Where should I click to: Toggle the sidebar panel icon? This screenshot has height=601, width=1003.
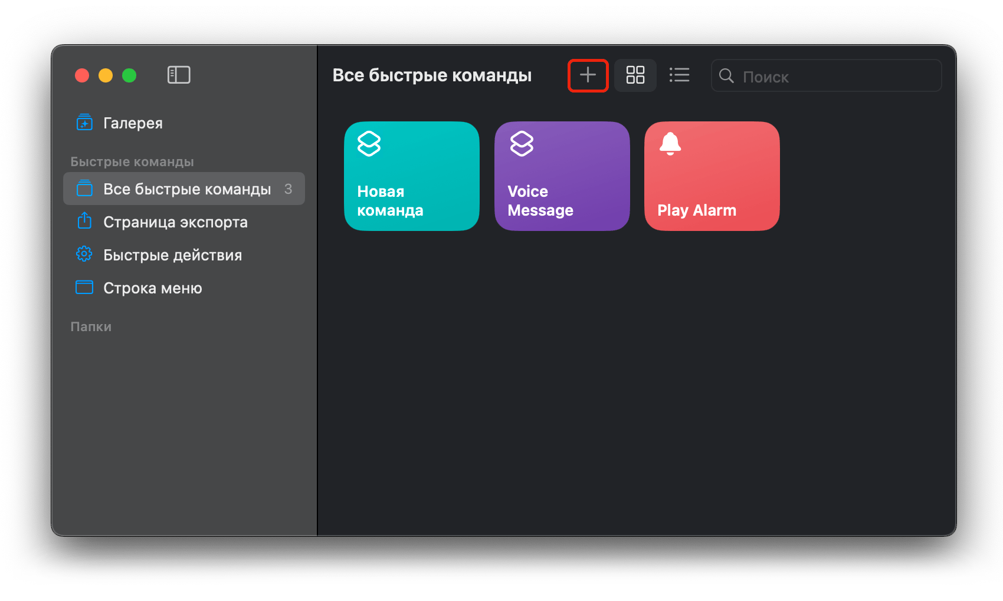[179, 75]
